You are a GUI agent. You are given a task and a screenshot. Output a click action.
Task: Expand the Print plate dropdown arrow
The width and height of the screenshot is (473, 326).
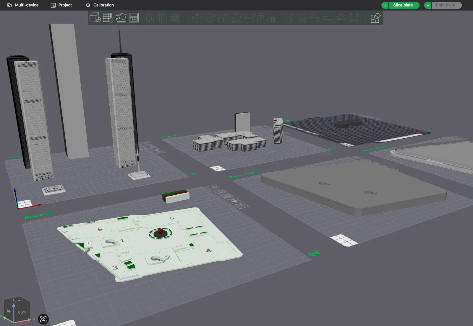point(428,5)
